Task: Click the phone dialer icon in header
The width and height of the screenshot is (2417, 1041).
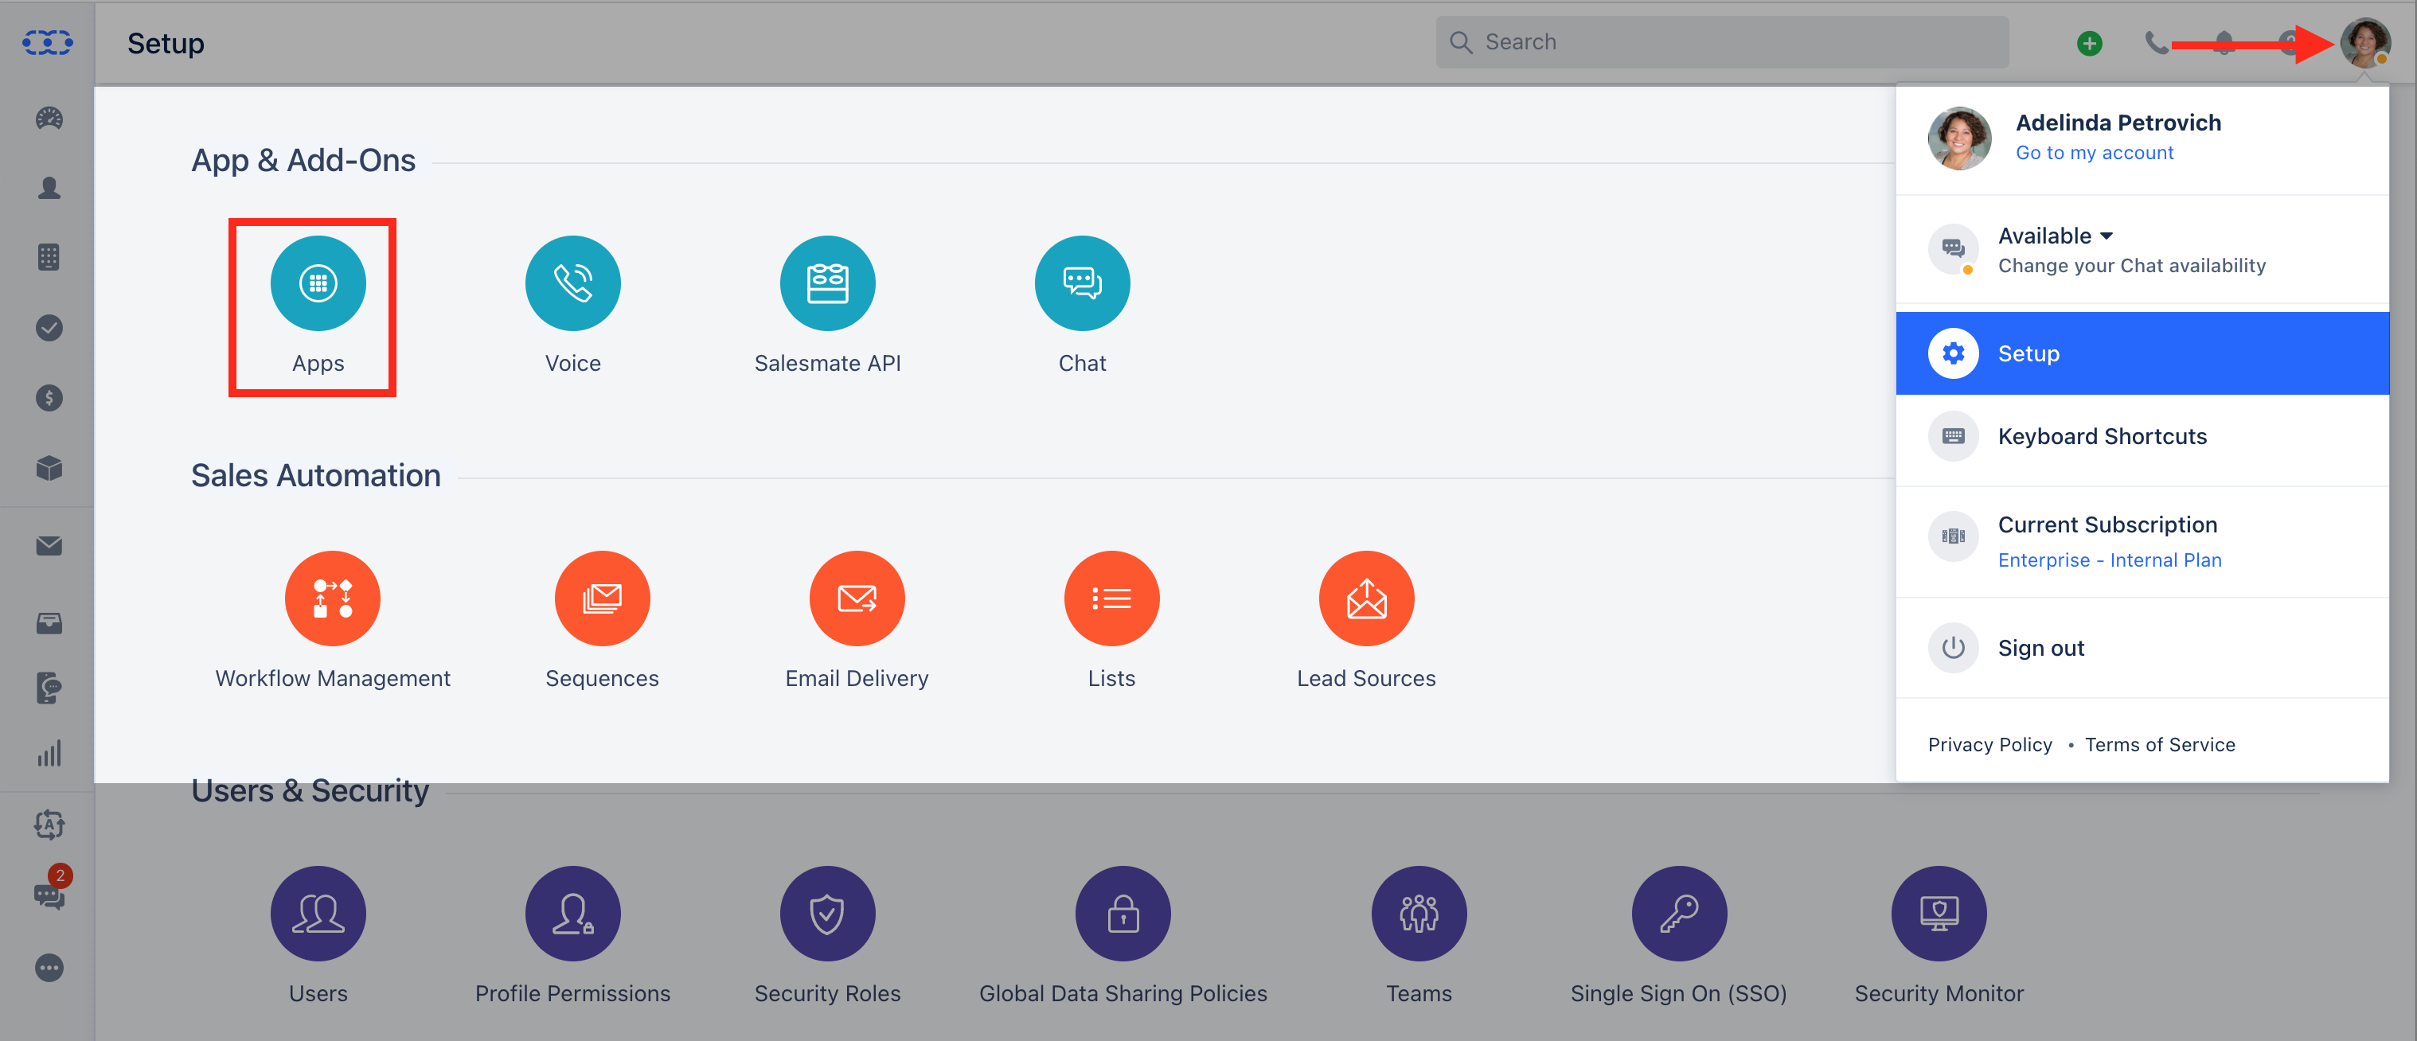Action: point(2156,43)
